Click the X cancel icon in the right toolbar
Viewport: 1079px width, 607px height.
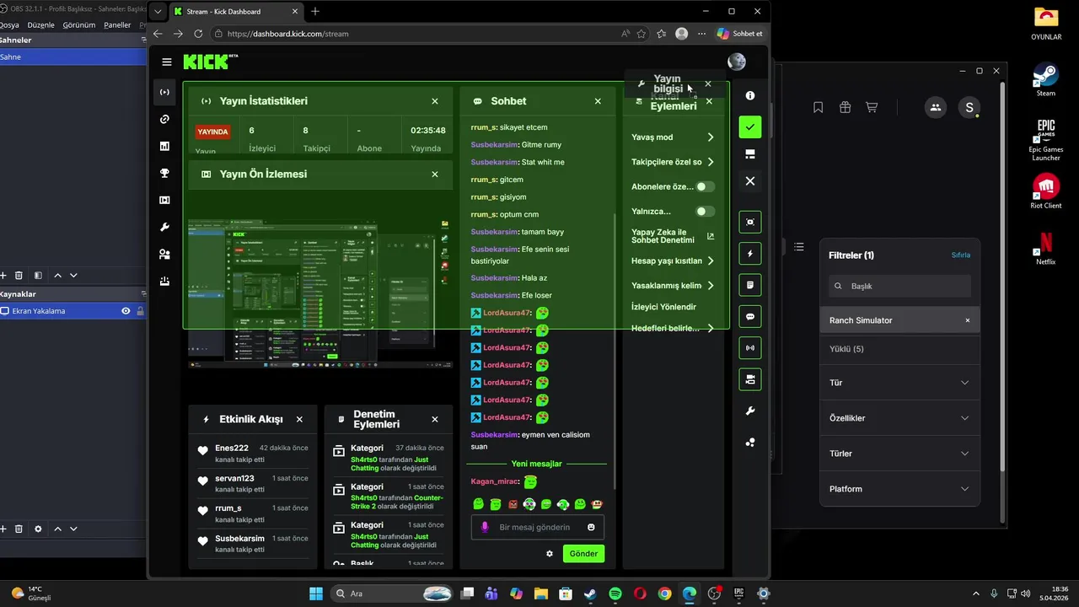750,180
